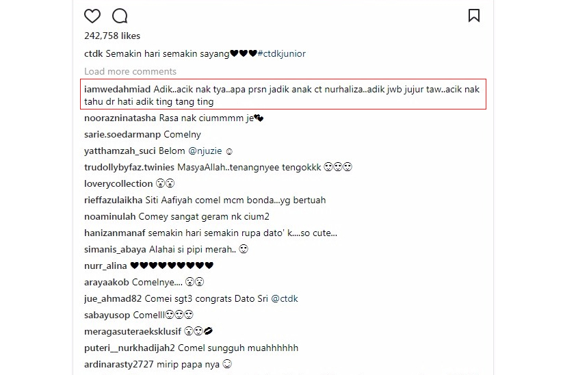563x375 pixels.
Task: Open yatthamzah_suci username
Action: [x=120, y=151]
